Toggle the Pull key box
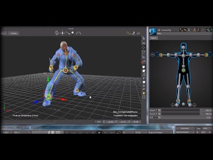The height and width of the screenshot is (160, 213). (x=159, y=117)
